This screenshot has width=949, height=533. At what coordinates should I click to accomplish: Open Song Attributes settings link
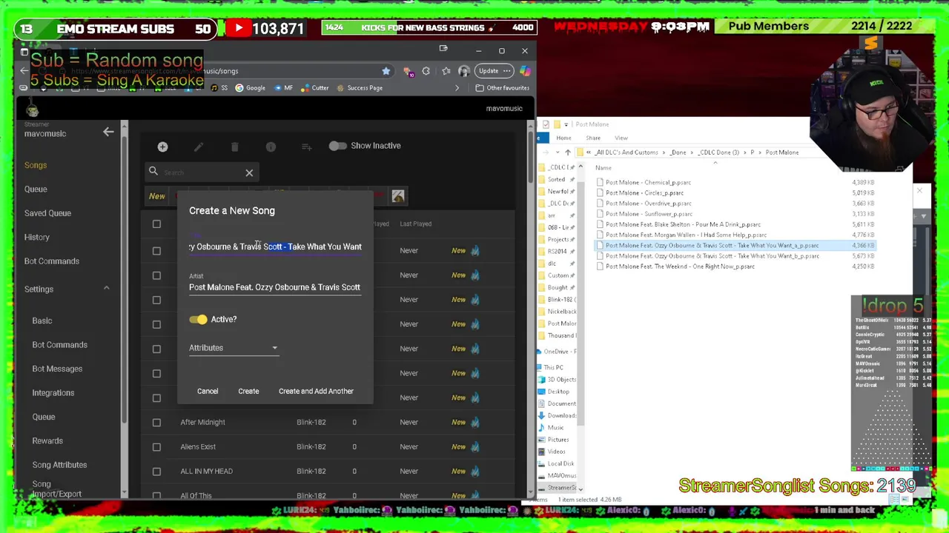click(x=59, y=465)
